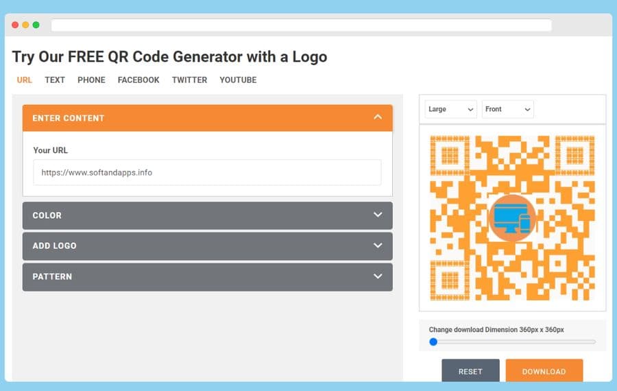
Task: Expand the PATTERN section header
Action: click(207, 277)
